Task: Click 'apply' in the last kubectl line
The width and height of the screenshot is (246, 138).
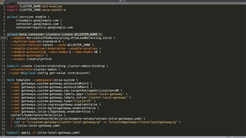Action: click(26, 133)
